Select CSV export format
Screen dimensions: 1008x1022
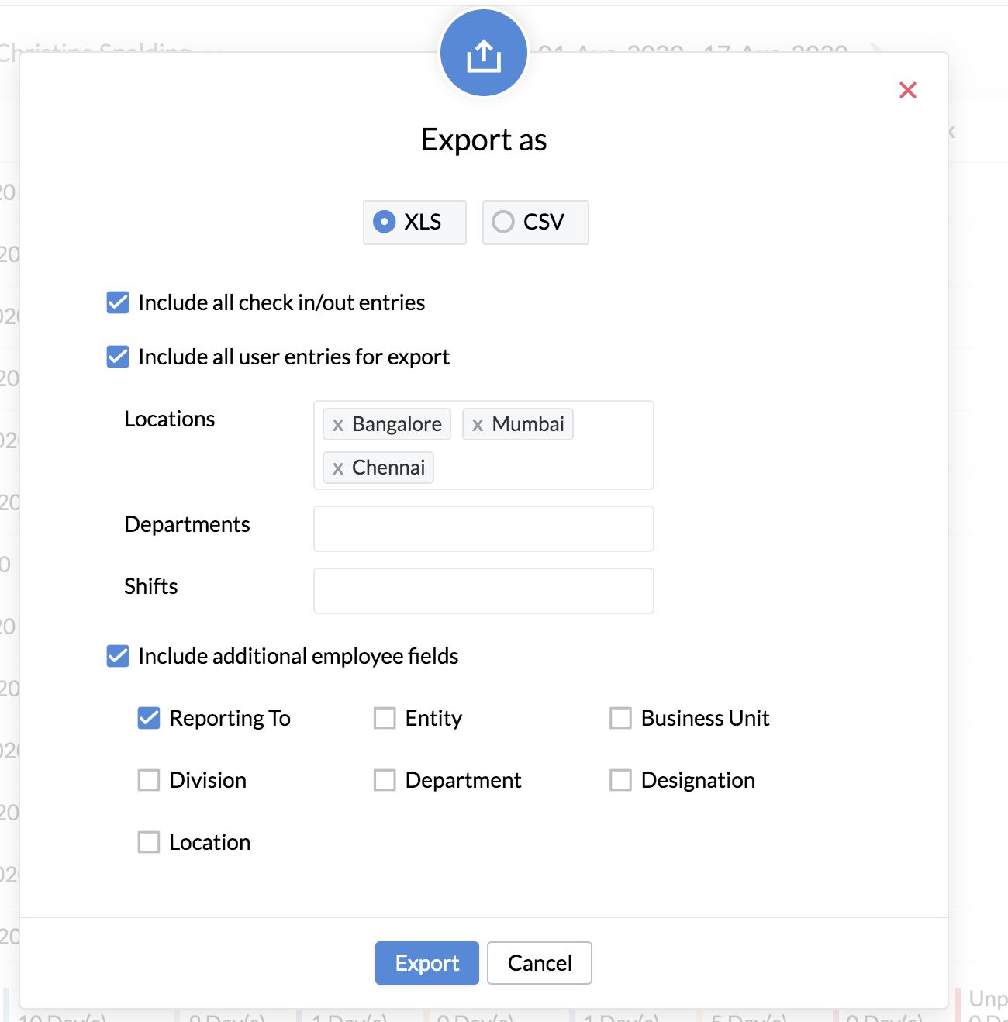pos(503,222)
